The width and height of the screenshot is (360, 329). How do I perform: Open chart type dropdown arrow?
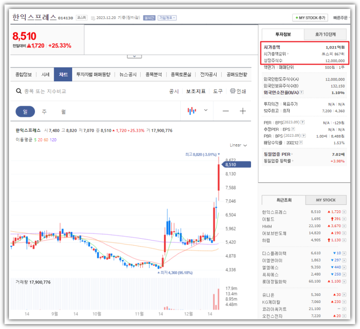coord(206,110)
